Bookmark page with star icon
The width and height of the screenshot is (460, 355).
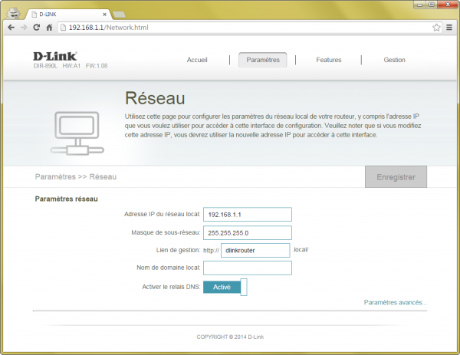436,27
